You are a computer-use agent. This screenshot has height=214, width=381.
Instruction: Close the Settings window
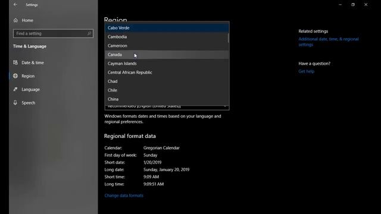(x=366, y=4)
